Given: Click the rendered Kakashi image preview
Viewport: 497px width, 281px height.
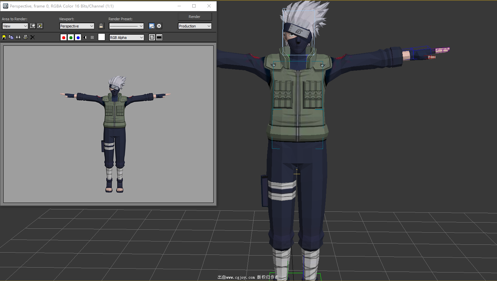Looking at the screenshot, I should click(108, 124).
